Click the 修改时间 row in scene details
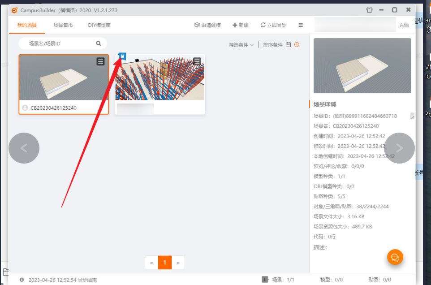The height and width of the screenshot is (285, 431). pyautogui.click(x=349, y=146)
